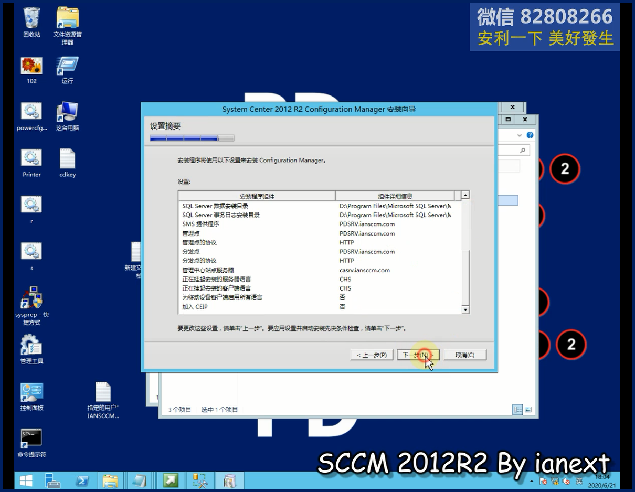The width and height of the screenshot is (635, 492).
Task: Click the 英 input language indicator
Action: coord(579,481)
